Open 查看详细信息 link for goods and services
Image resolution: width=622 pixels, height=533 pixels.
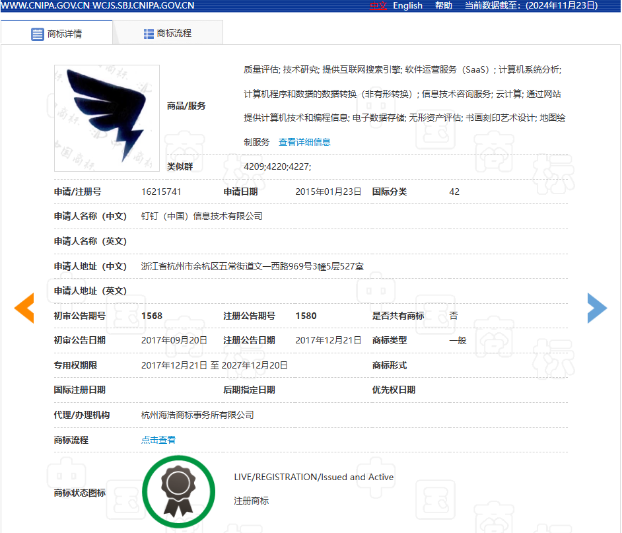coord(304,142)
